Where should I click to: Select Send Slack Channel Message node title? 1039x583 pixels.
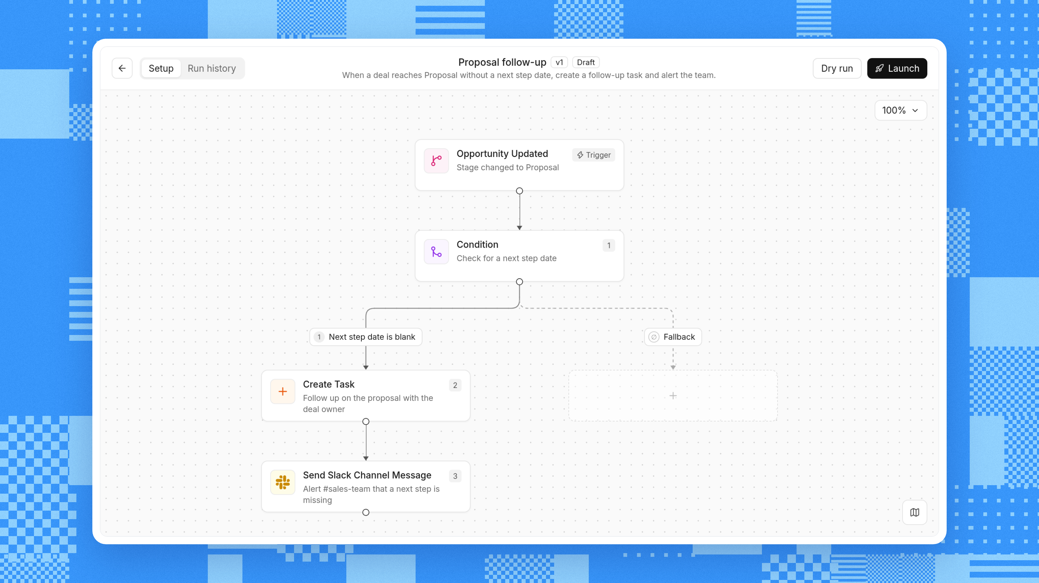pos(367,475)
